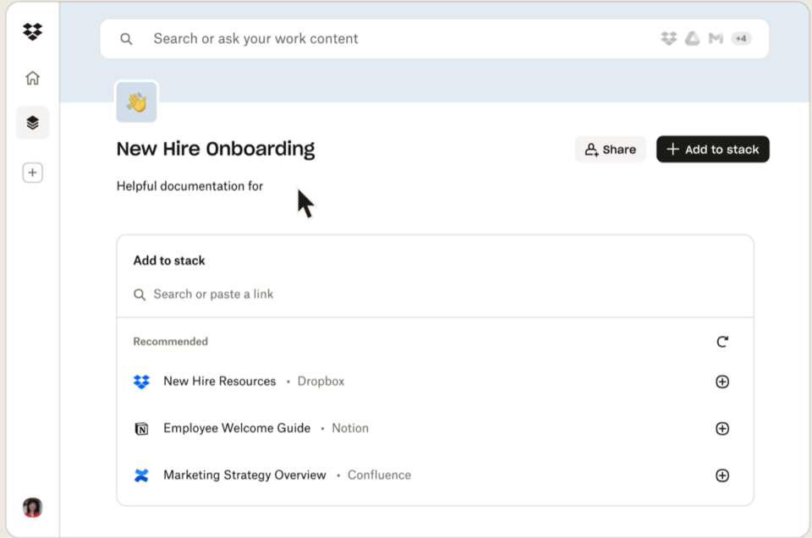The width and height of the screenshot is (812, 538).
Task: Edit the New Hire Onboarding title
Action: click(x=216, y=150)
